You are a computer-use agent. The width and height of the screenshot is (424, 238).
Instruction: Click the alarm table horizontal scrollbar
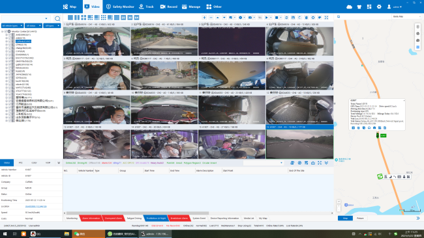138,213
